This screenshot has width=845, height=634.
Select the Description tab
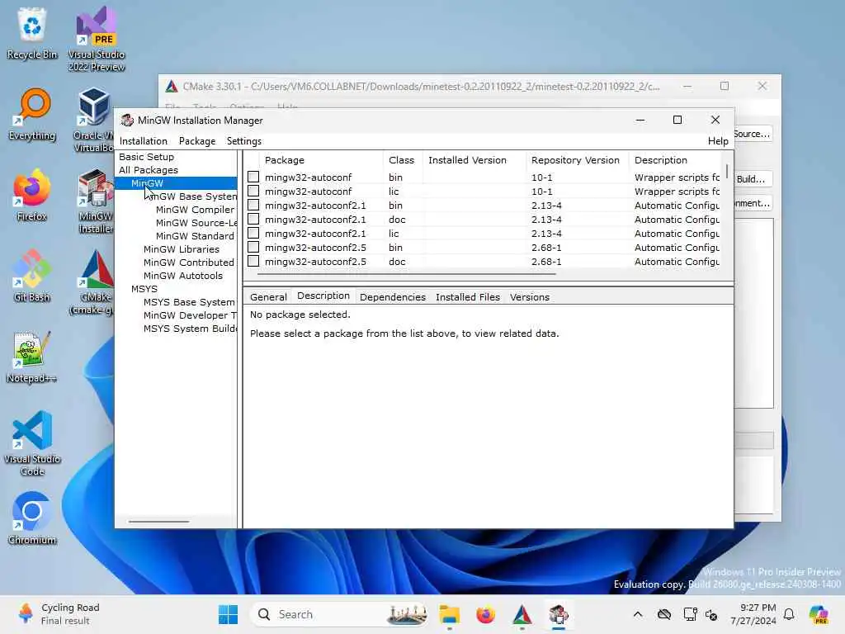coord(323,296)
